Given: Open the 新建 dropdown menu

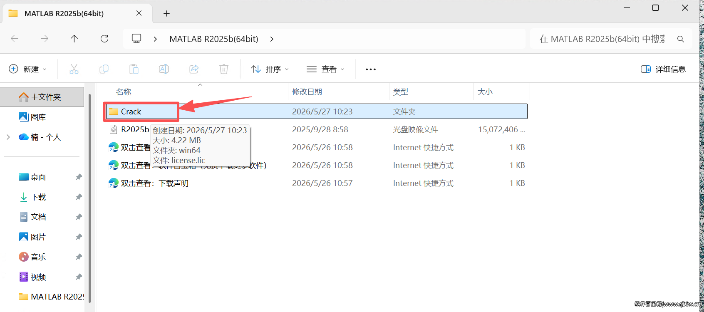Looking at the screenshot, I should [x=28, y=69].
